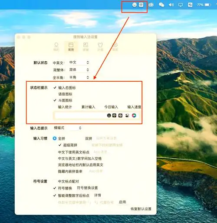Click the 详情 details button

pyautogui.click(x=98, y=195)
